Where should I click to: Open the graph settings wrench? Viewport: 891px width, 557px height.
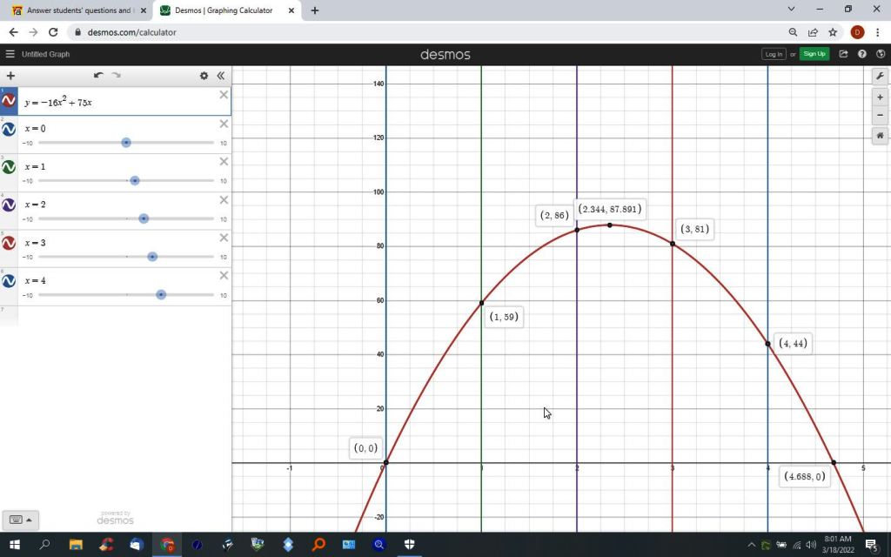coord(880,76)
